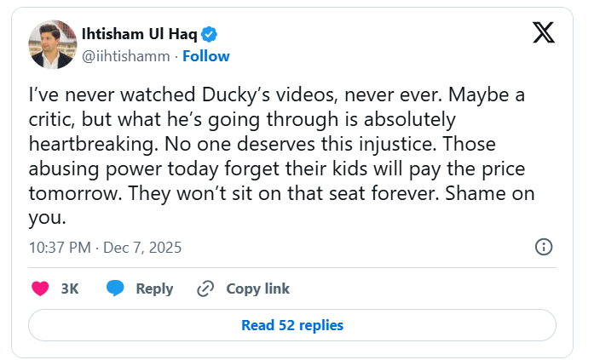Click the X logo in the corner
The image size is (594, 360).
click(542, 35)
